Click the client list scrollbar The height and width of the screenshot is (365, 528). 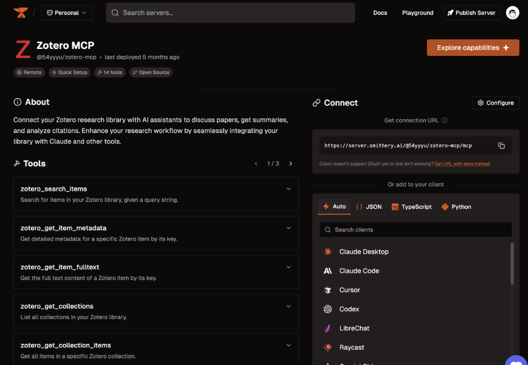pyautogui.click(x=513, y=263)
